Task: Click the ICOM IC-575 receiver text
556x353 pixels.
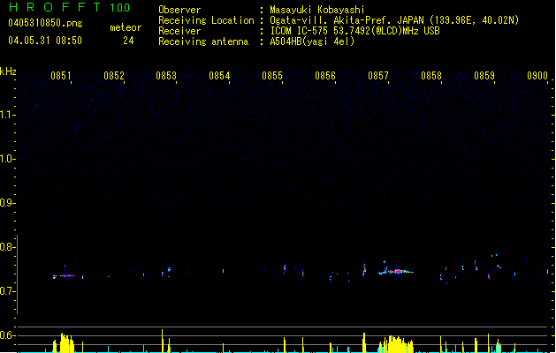Action: (x=355, y=31)
